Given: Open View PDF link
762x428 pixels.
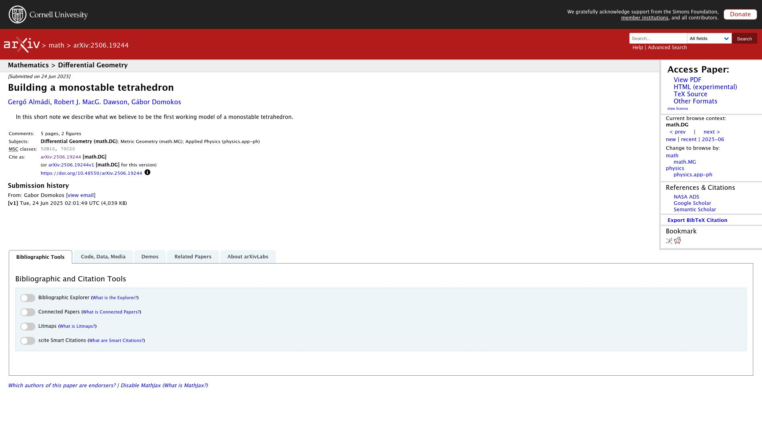Looking at the screenshot, I should (687, 80).
